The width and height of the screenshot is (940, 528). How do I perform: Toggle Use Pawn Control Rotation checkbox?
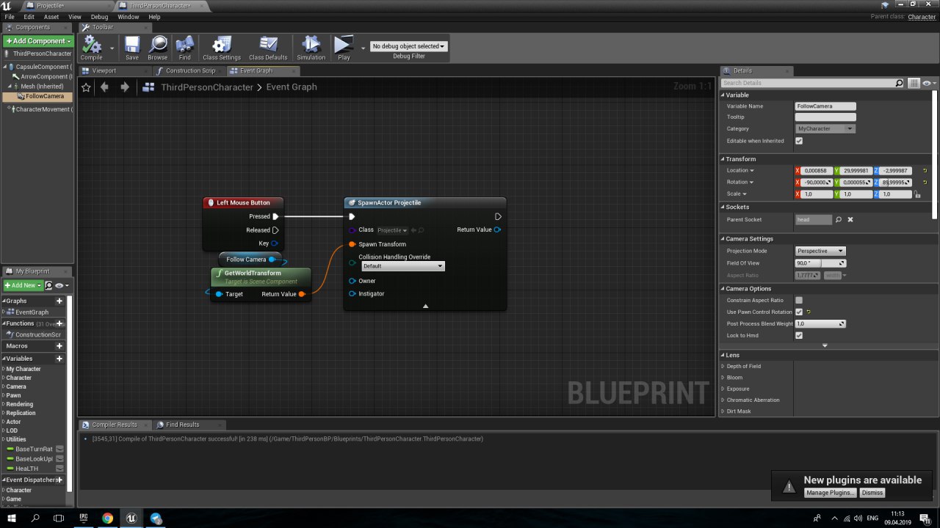click(x=799, y=312)
